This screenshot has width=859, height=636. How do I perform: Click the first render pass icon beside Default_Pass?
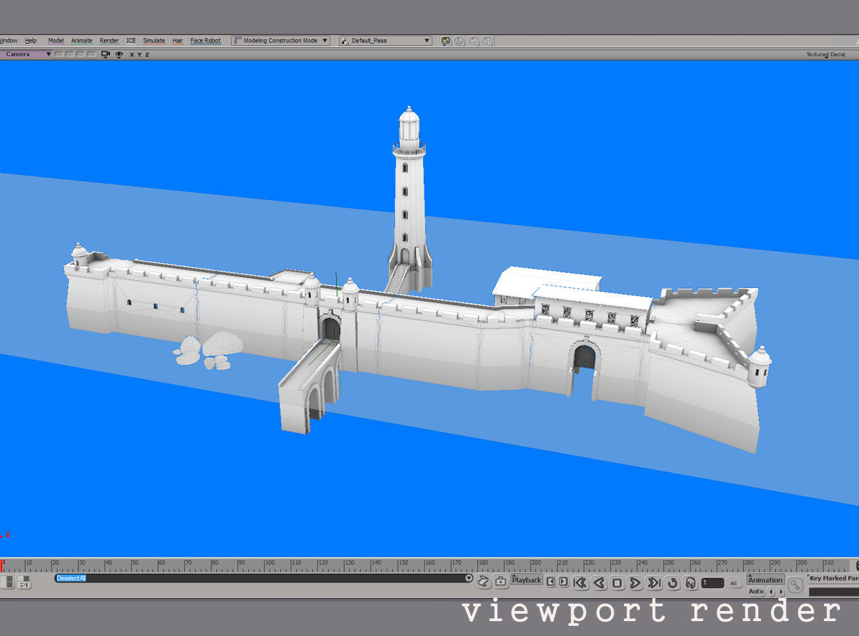446,41
